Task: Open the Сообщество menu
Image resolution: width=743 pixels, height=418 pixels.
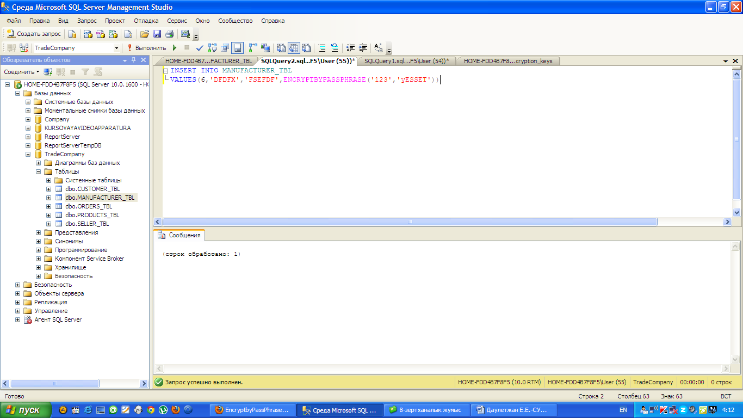Action: (236, 21)
